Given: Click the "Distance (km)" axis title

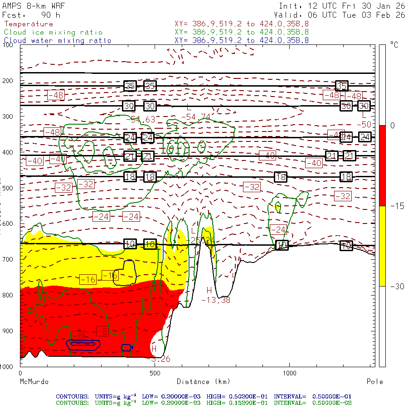Looking at the screenshot, I should [204, 382].
